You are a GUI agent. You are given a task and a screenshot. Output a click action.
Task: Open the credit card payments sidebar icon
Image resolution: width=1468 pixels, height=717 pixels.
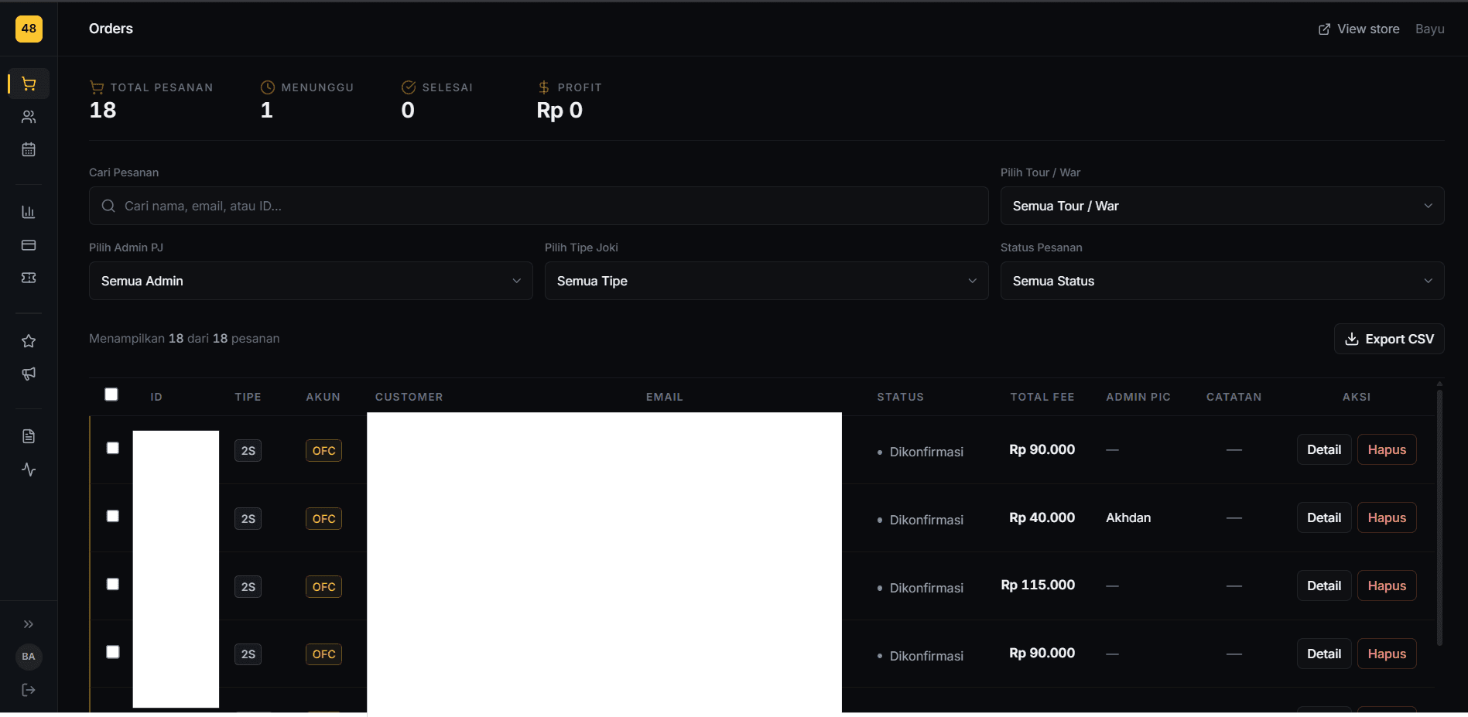point(29,245)
